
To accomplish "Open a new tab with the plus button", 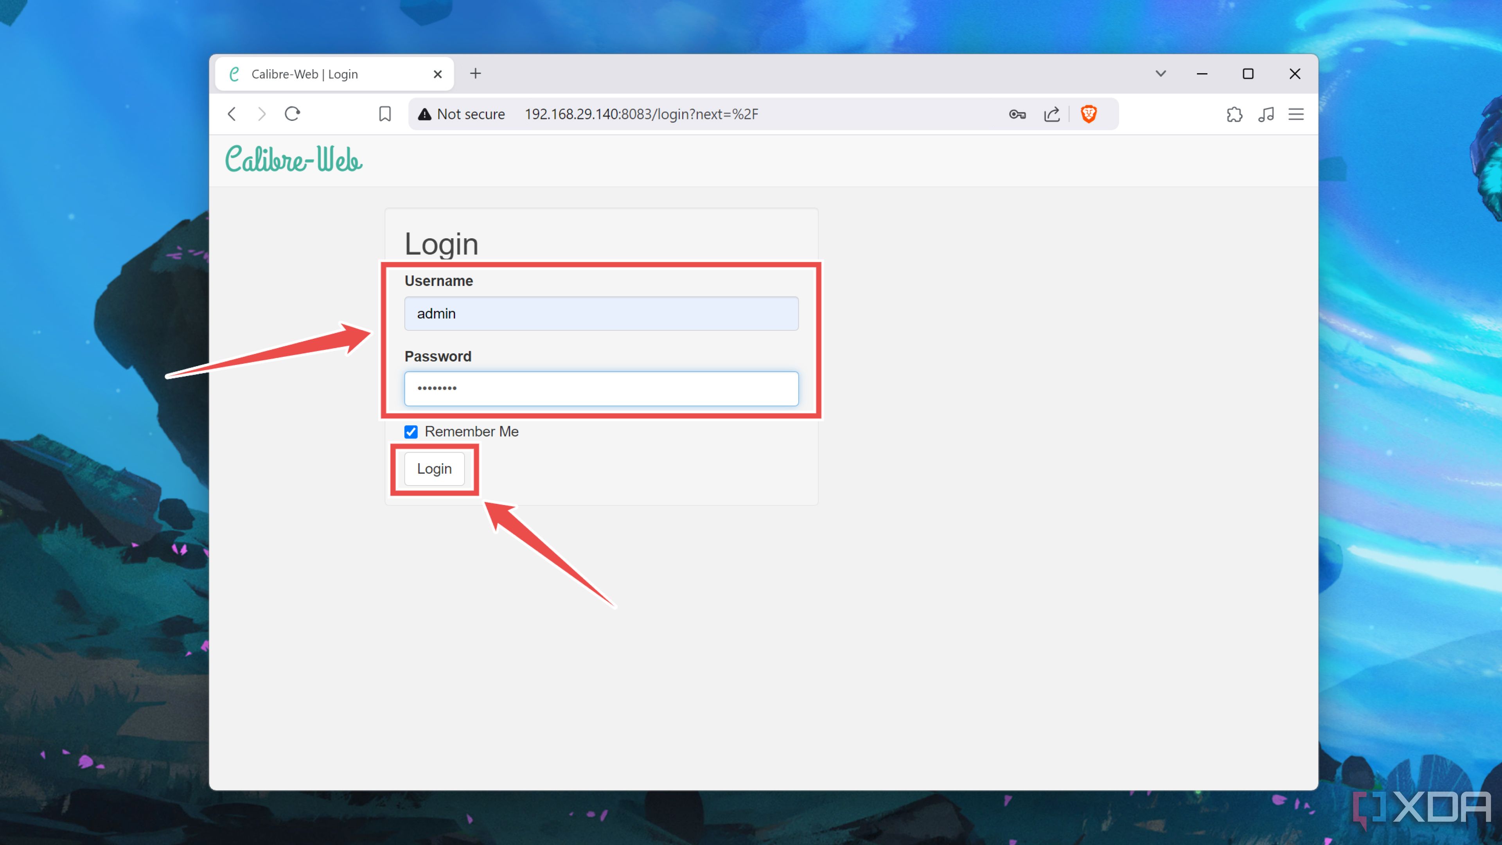I will coord(475,74).
